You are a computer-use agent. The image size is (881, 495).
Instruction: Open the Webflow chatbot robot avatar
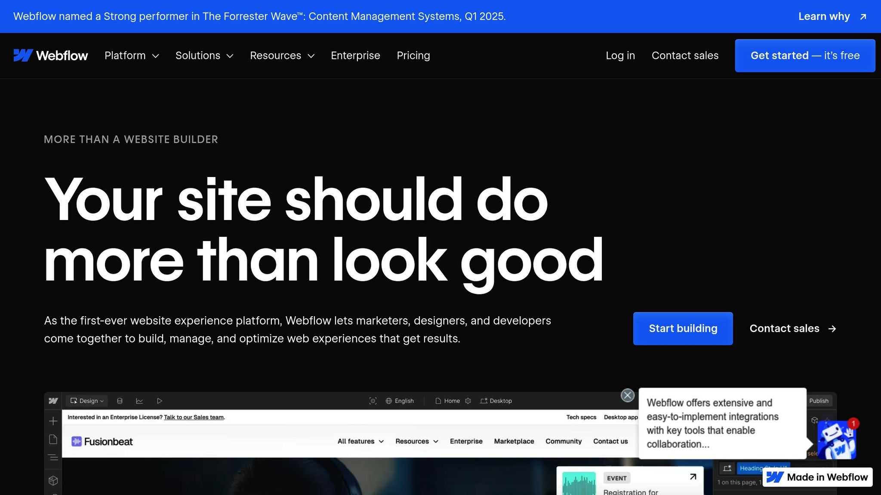coord(837,440)
